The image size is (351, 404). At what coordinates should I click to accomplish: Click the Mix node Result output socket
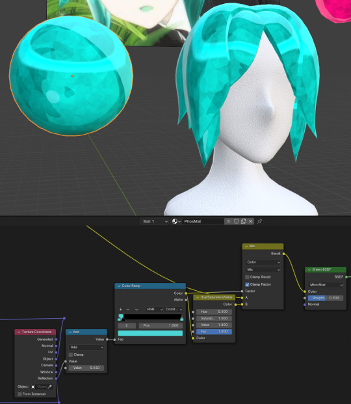click(283, 254)
